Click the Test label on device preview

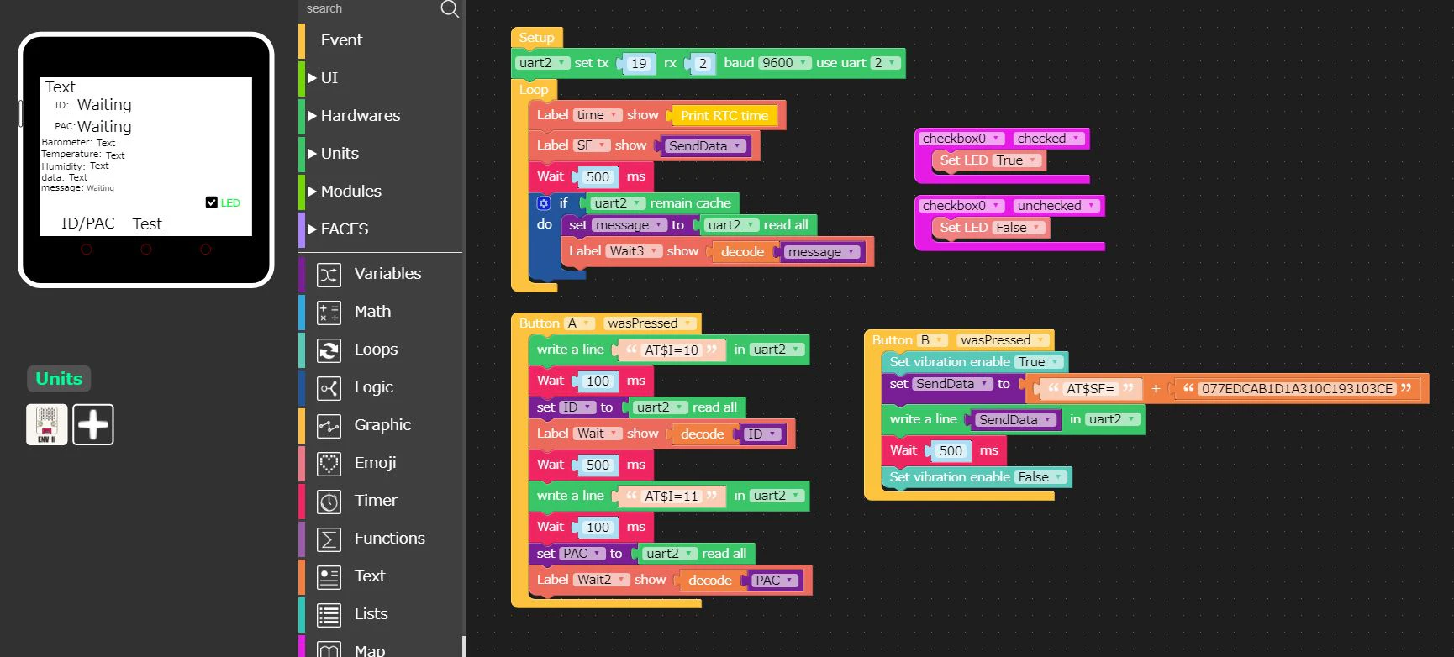[x=147, y=223]
